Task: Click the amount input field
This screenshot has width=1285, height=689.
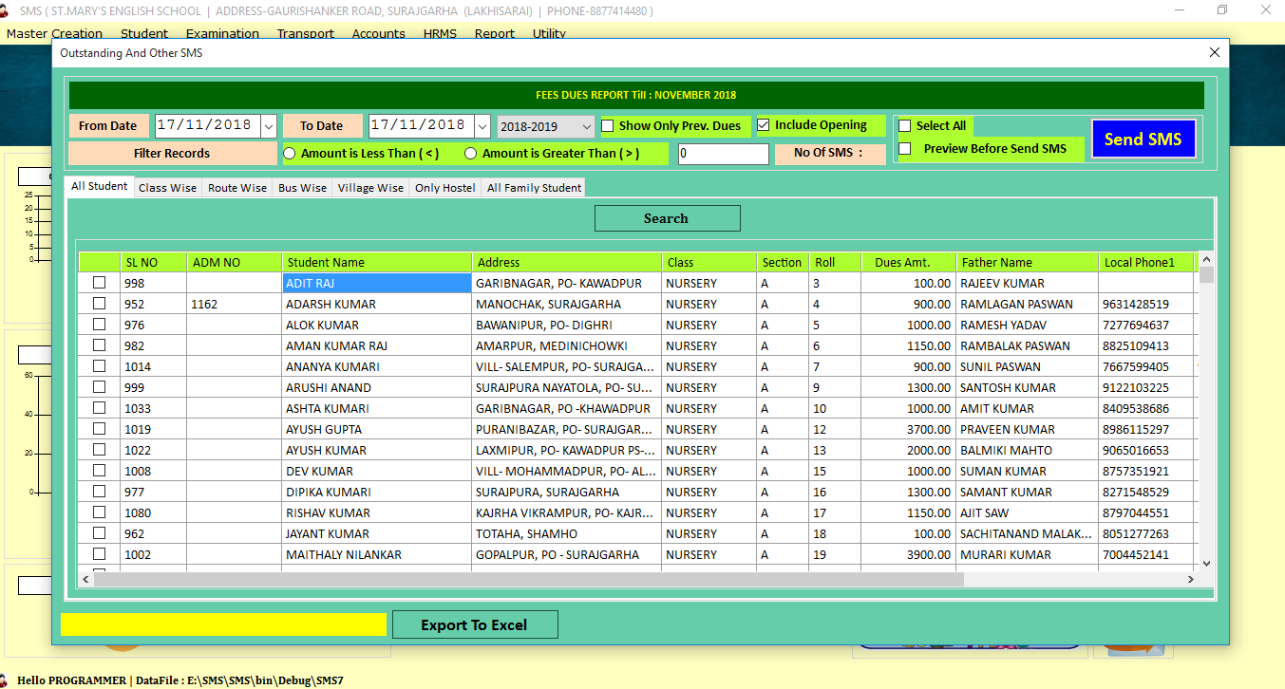Action: click(x=723, y=154)
